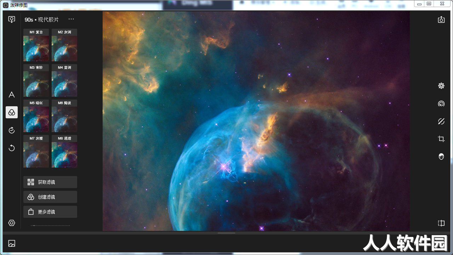Apply the M7 灰橙 filter thumbnail
The width and height of the screenshot is (453, 255).
36,151
